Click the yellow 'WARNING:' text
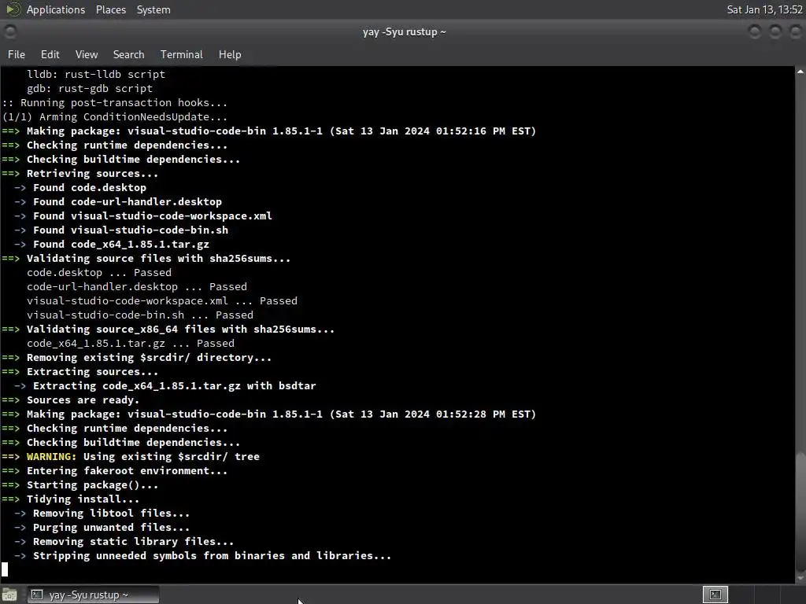 click(51, 457)
